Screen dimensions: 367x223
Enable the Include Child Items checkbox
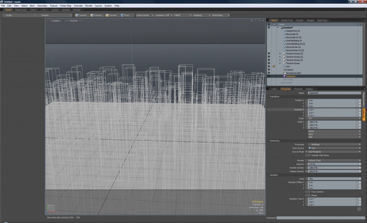click(x=307, y=155)
